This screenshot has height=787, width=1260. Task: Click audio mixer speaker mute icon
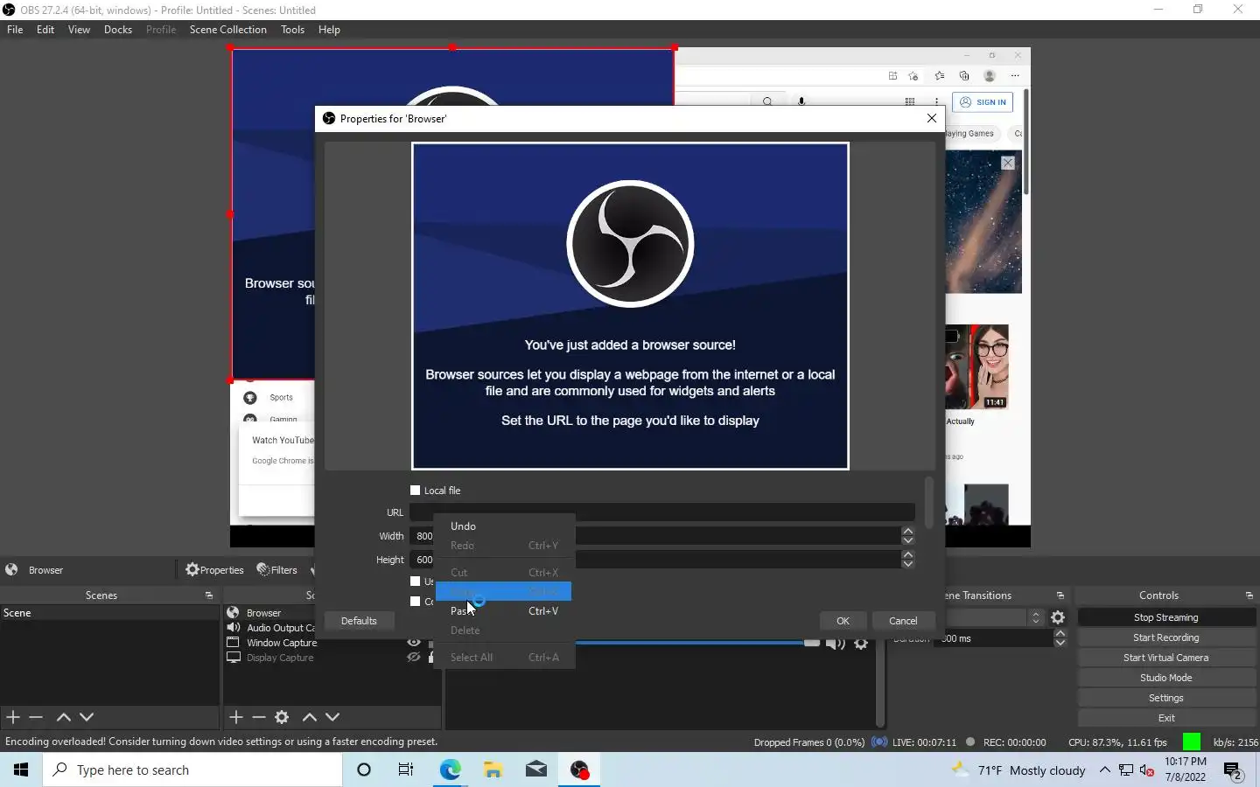click(835, 644)
